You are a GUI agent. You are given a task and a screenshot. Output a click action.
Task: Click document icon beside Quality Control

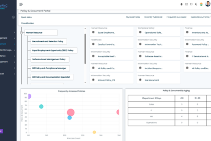pos(93,44)
